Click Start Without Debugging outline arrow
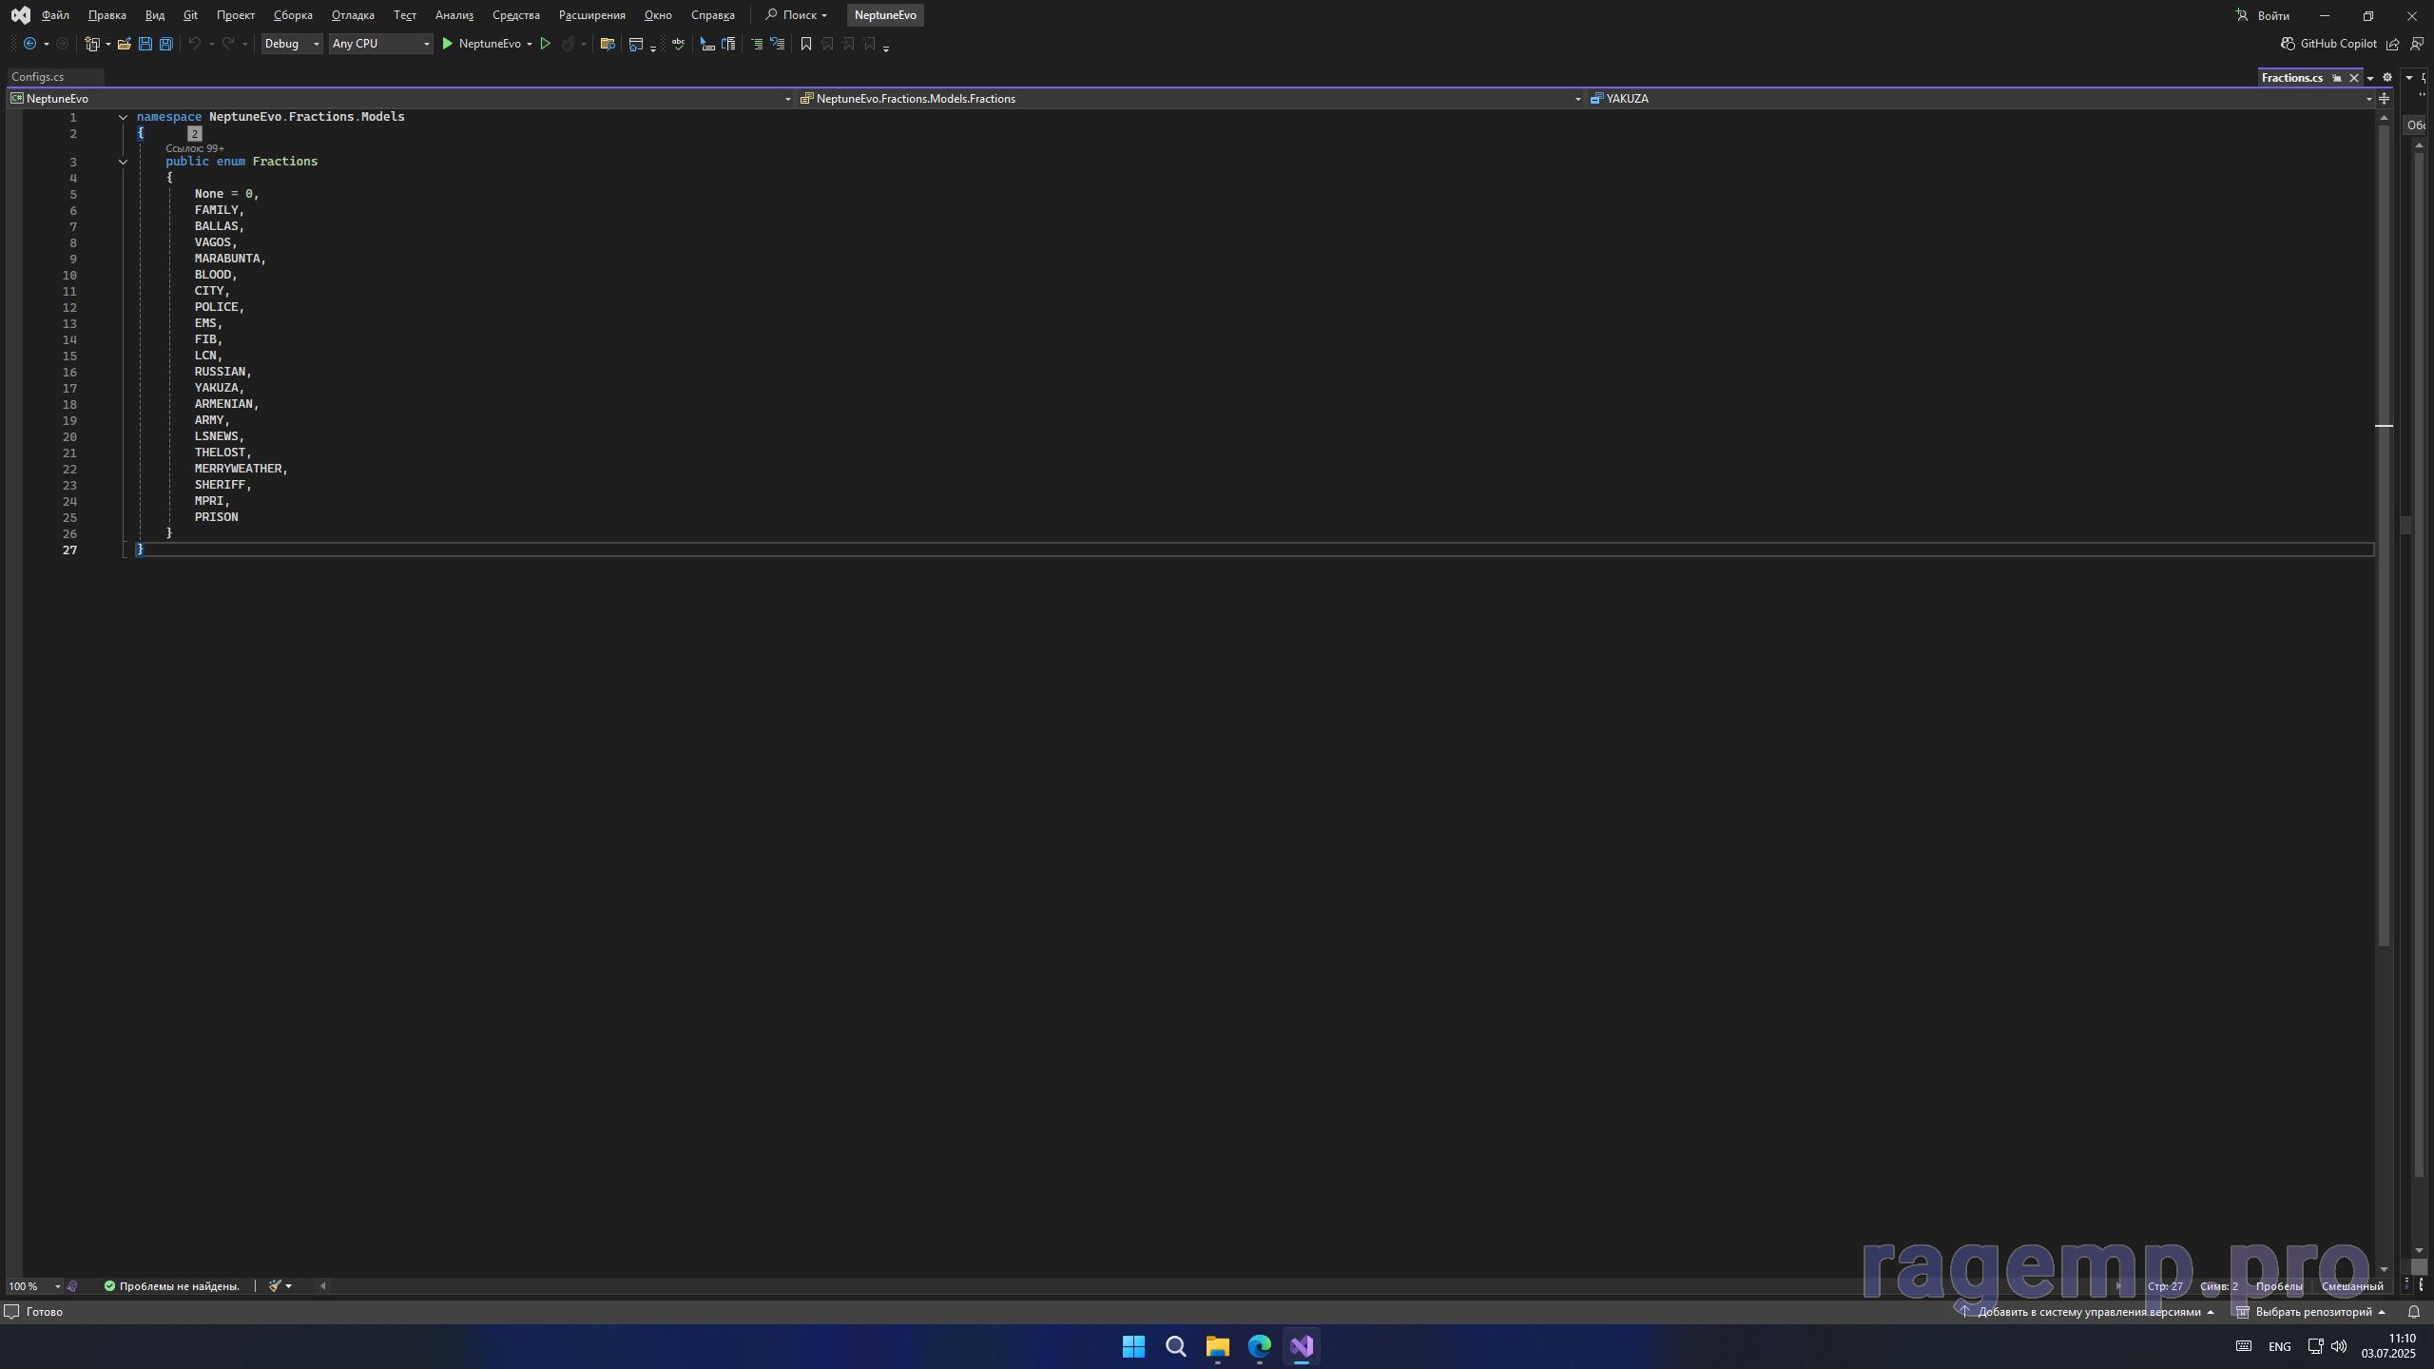2434x1369 pixels. (545, 44)
